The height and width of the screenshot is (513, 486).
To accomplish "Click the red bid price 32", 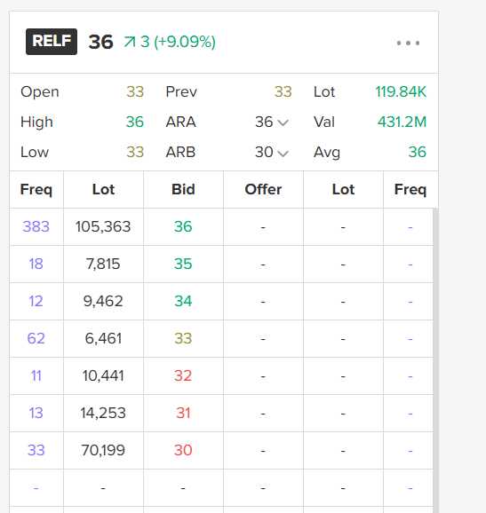I will 183,375.
